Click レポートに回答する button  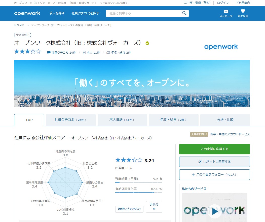pyautogui.click(x=214, y=162)
